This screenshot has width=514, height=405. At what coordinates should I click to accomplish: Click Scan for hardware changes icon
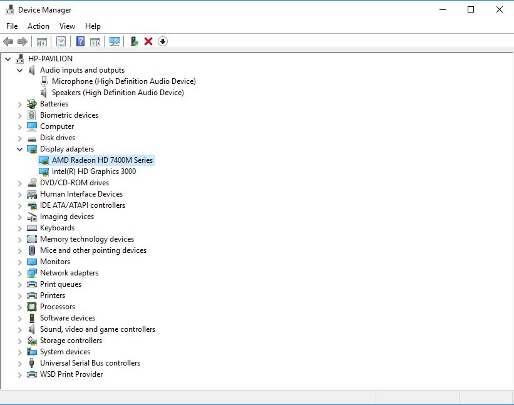coord(115,41)
